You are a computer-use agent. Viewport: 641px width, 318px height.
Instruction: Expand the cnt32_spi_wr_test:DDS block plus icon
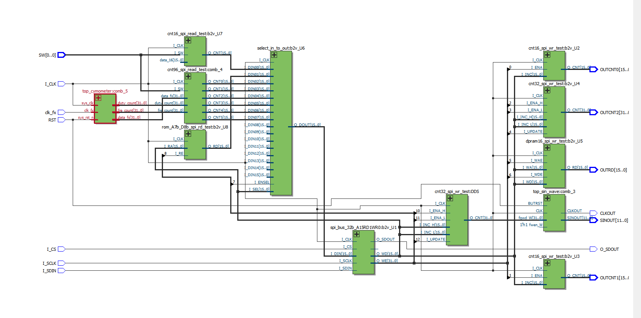(450, 198)
